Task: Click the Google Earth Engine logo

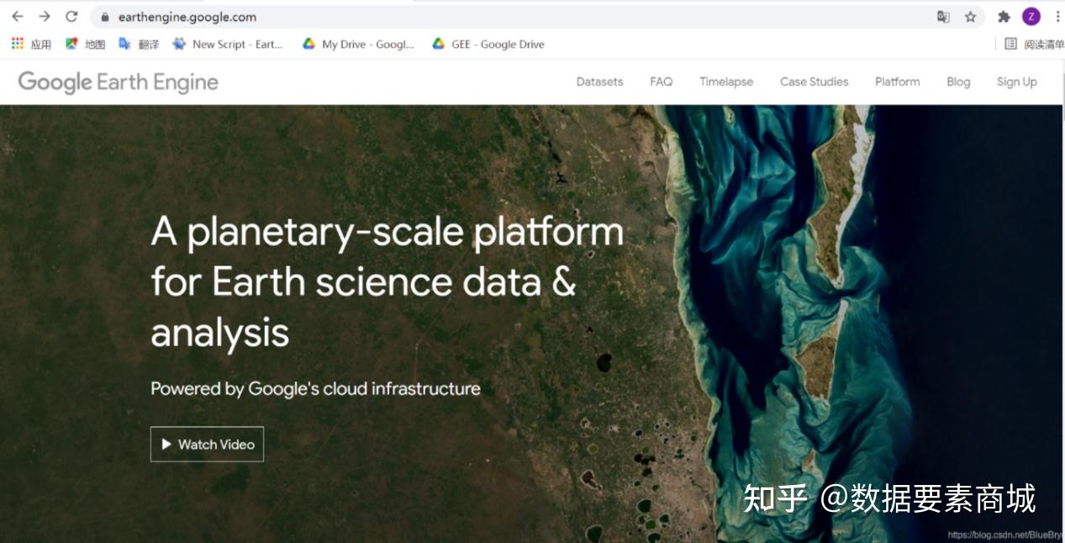Action: [118, 82]
